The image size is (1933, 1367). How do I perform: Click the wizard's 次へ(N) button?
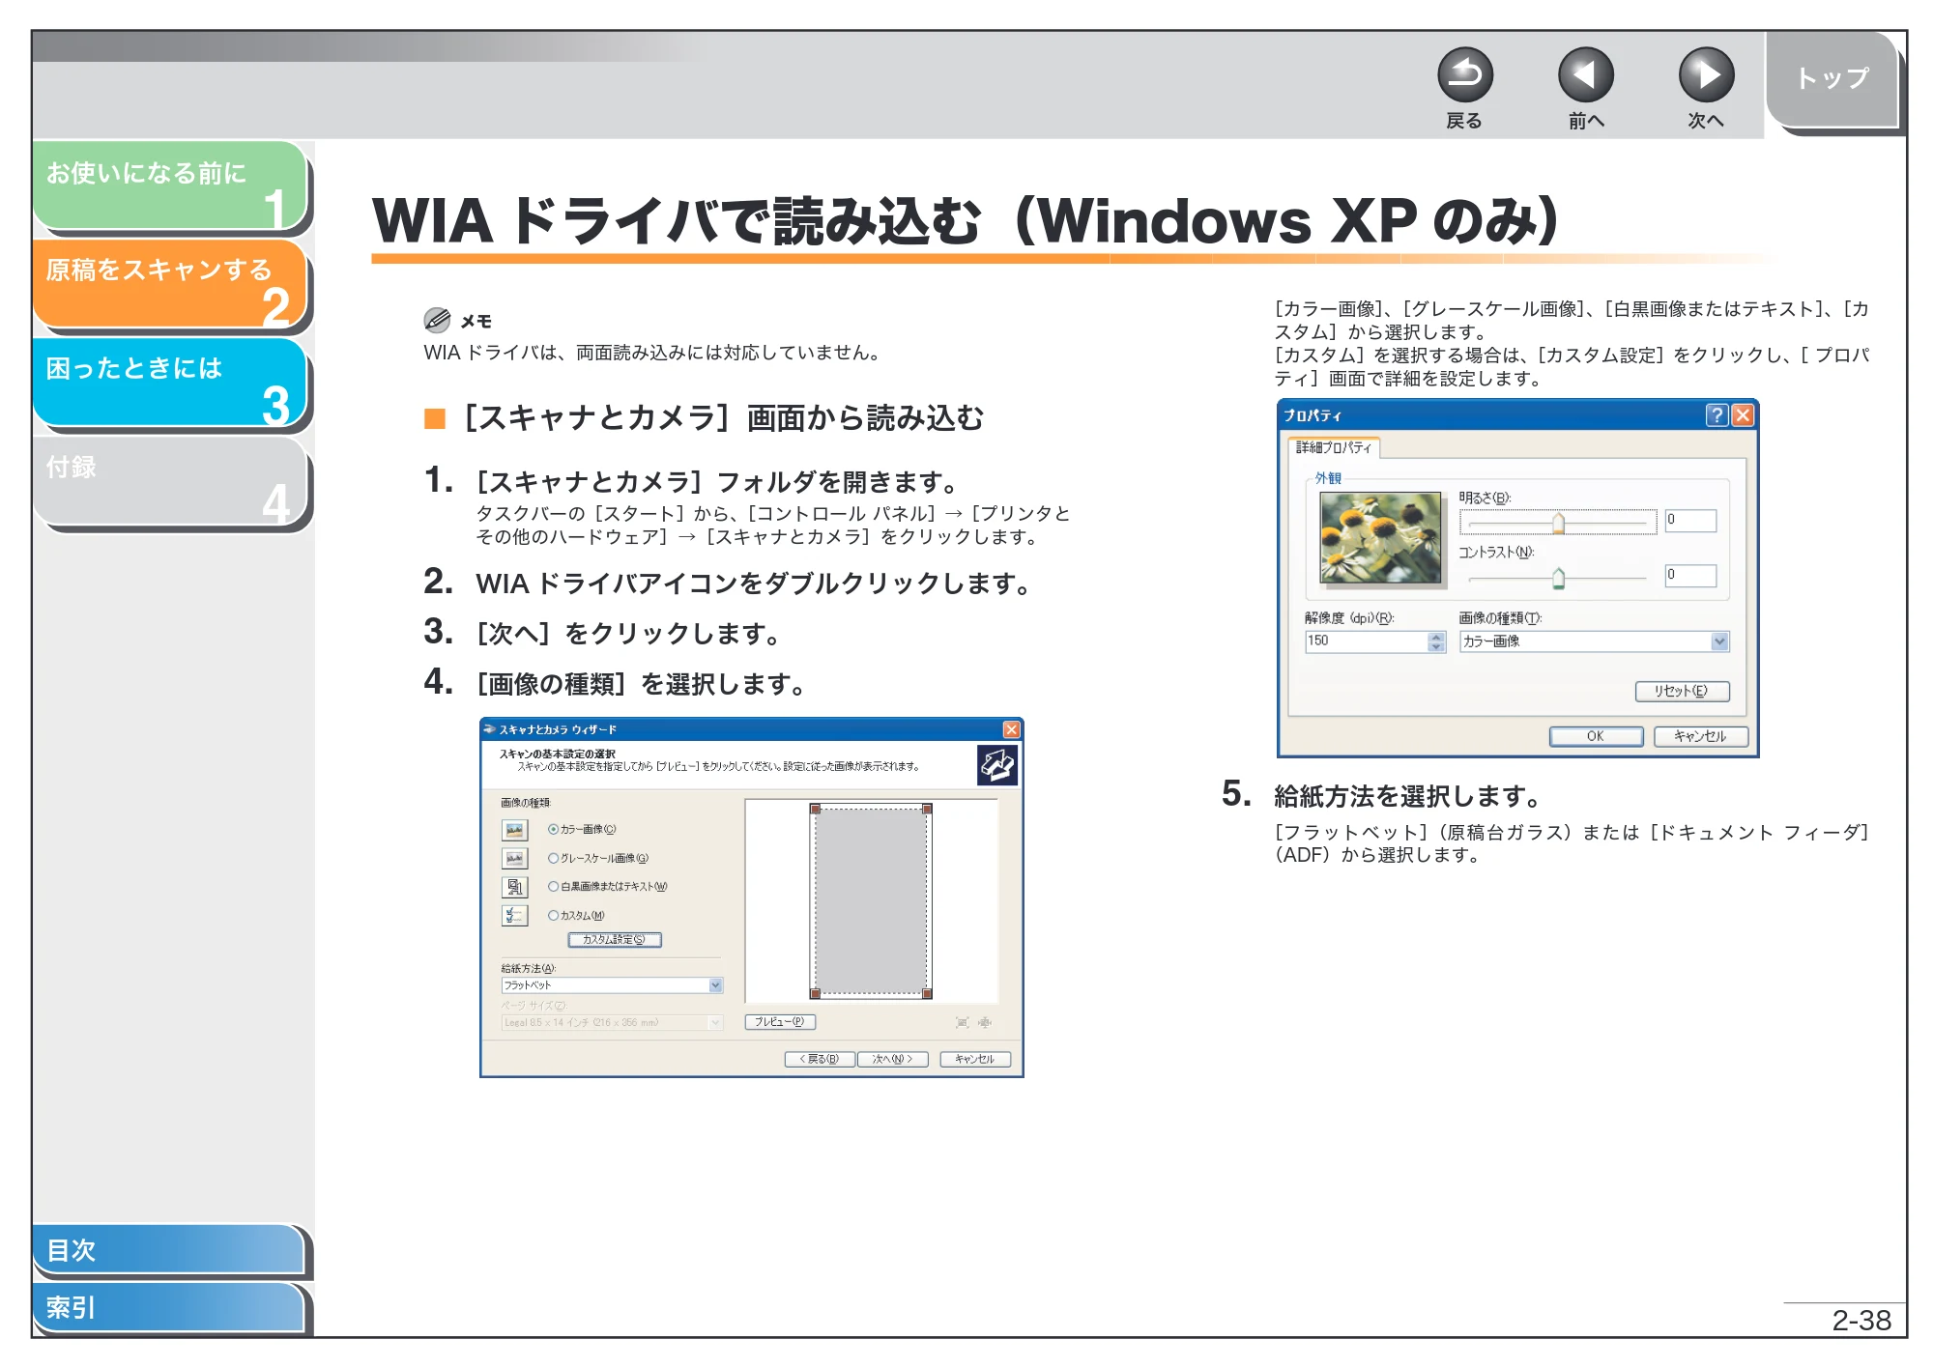click(x=893, y=1059)
